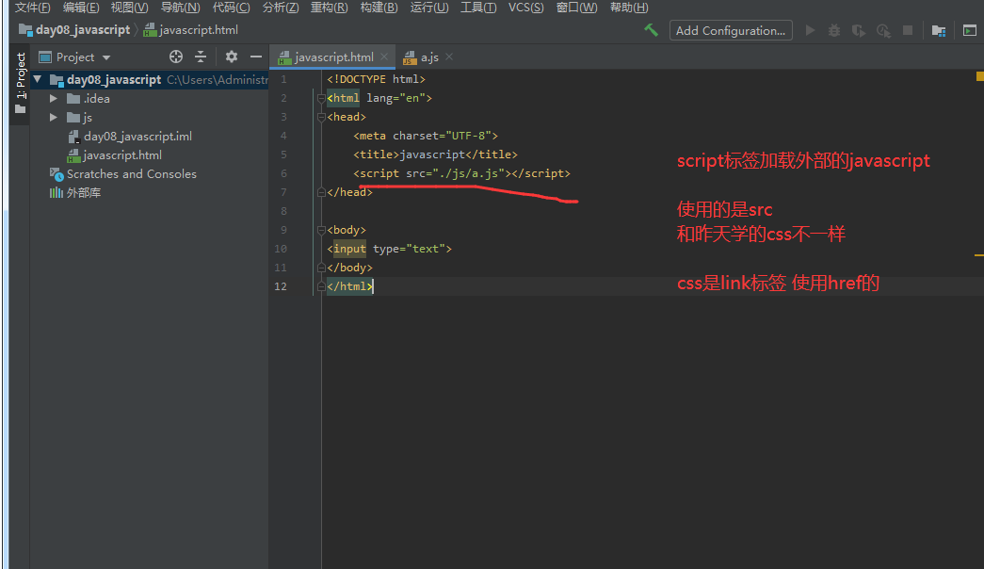Screen dimensions: 984x569
Task: Click fold marker at closing html line 12
Action: (321, 286)
